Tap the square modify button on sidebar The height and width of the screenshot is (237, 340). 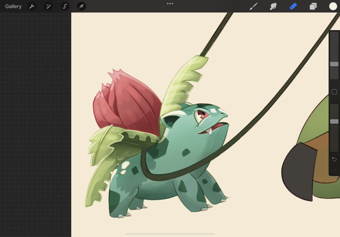click(x=334, y=92)
